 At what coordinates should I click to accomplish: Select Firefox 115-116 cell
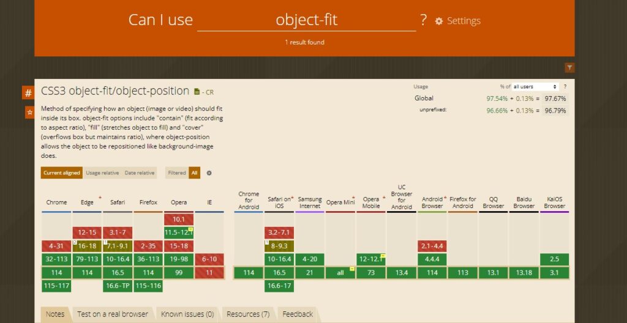(x=148, y=286)
